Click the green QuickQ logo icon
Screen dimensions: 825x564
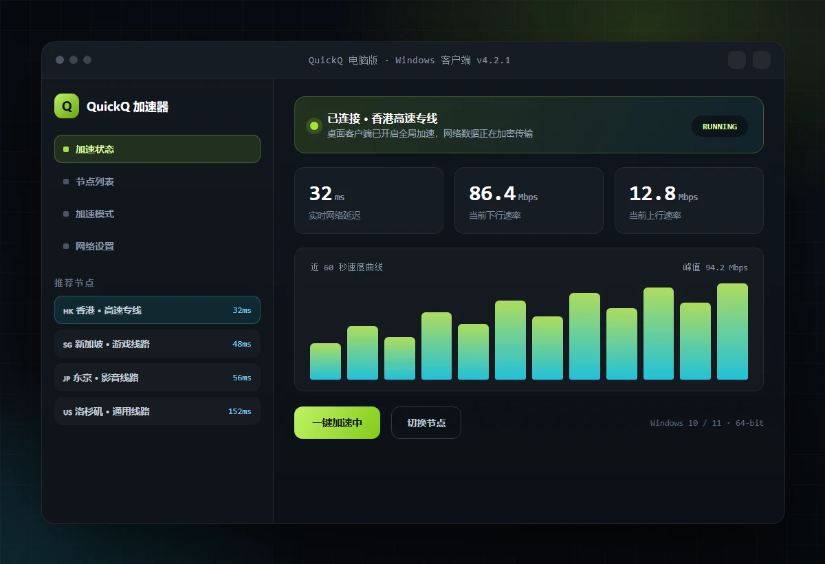[67, 106]
